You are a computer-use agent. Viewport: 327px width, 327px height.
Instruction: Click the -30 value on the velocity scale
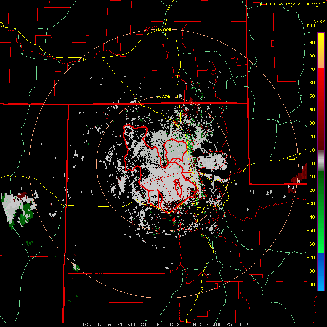click(x=311, y=204)
